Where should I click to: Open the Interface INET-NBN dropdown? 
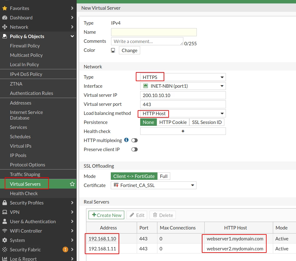(x=183, y=86)
